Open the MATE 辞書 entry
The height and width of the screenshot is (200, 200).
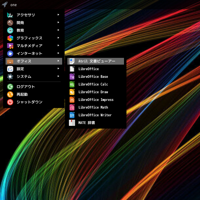[96, 123]
